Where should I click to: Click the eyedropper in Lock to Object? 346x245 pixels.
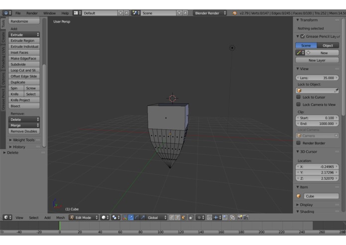click(336, 90)
